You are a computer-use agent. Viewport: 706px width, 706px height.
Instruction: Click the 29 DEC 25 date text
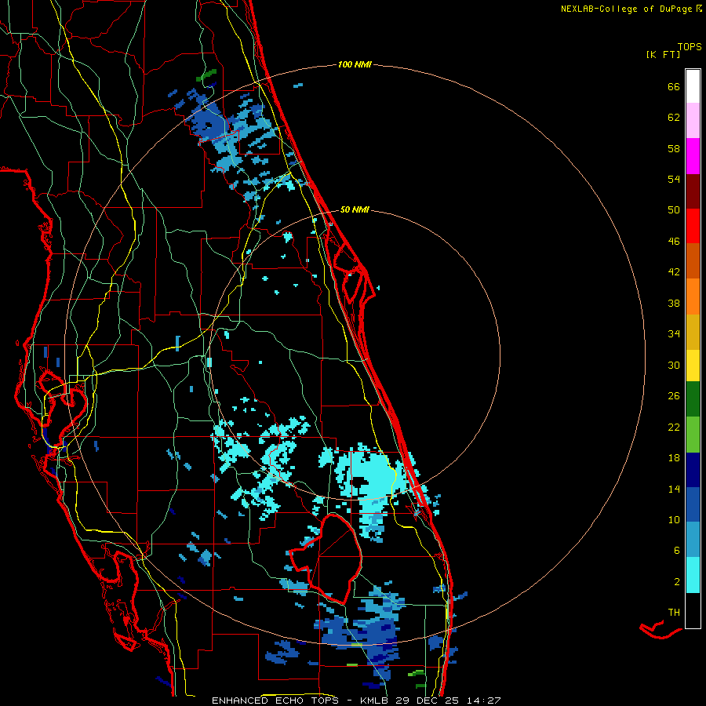pyautogui.click(x=428, y=701)
